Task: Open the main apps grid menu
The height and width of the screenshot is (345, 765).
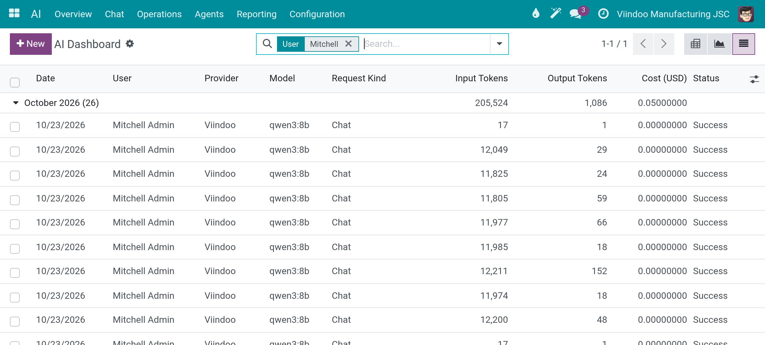Action: point(14,14)
